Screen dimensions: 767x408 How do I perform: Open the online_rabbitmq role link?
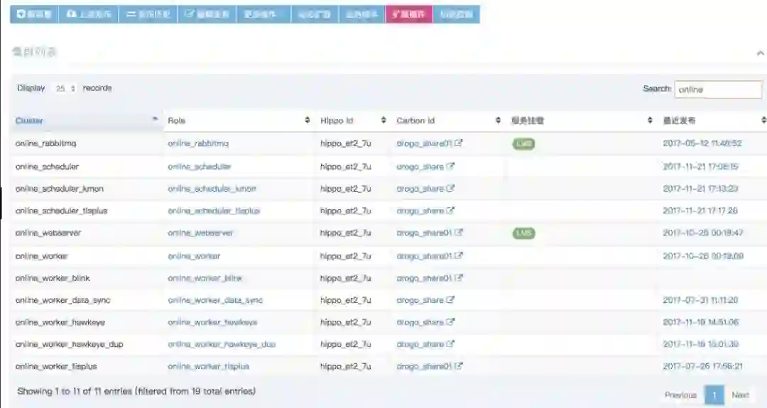(x=198, y=143)
